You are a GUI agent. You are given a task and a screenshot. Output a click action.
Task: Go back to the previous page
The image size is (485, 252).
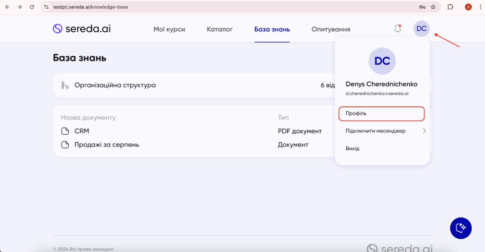(x=8, y=7)
